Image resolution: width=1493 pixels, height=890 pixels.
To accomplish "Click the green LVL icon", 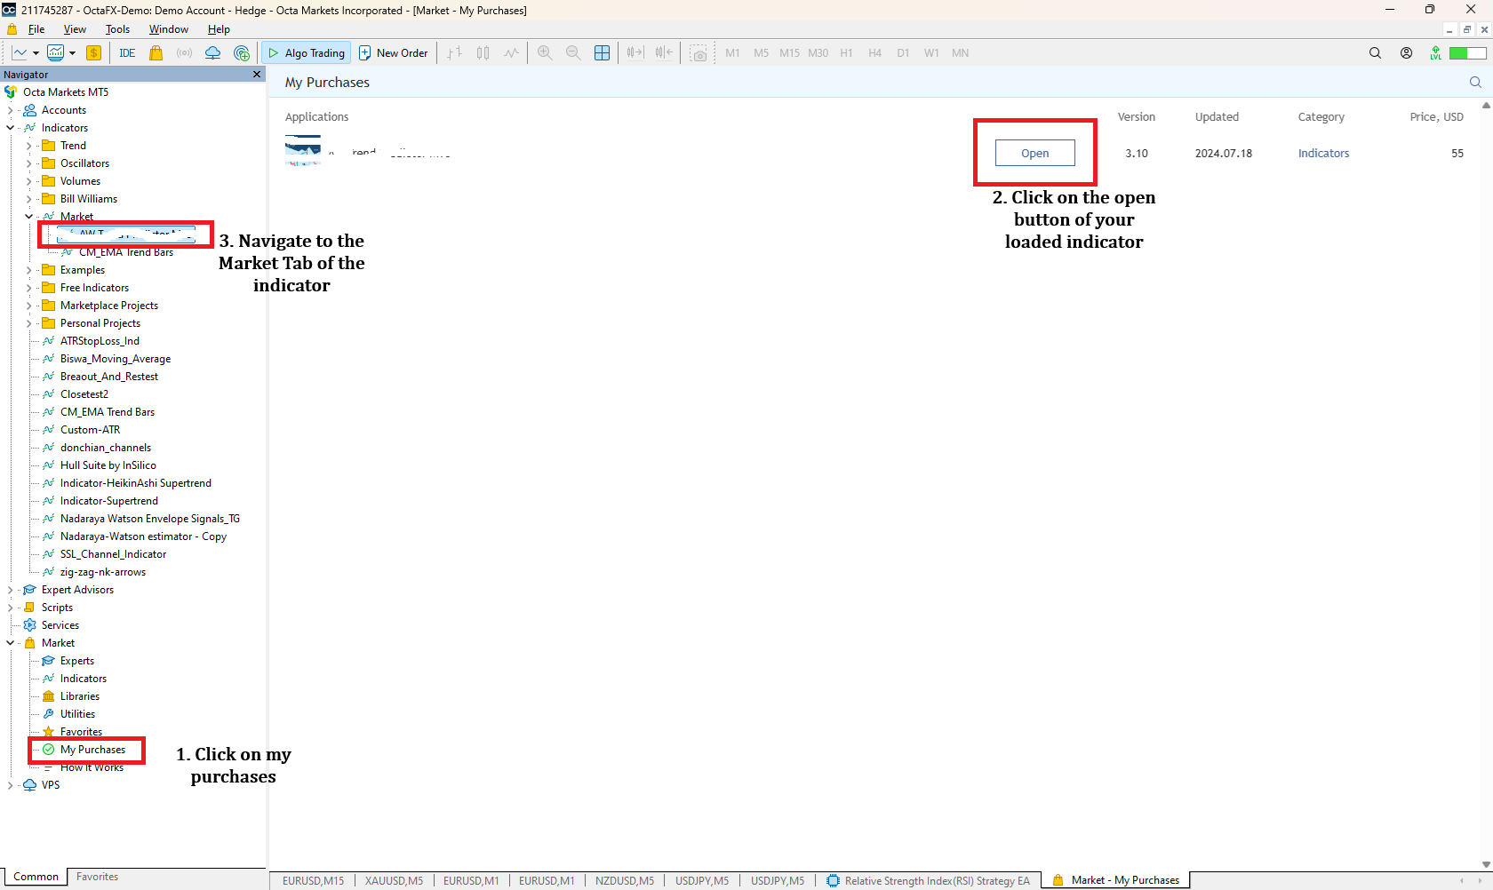I will (x=1435, y=52).
